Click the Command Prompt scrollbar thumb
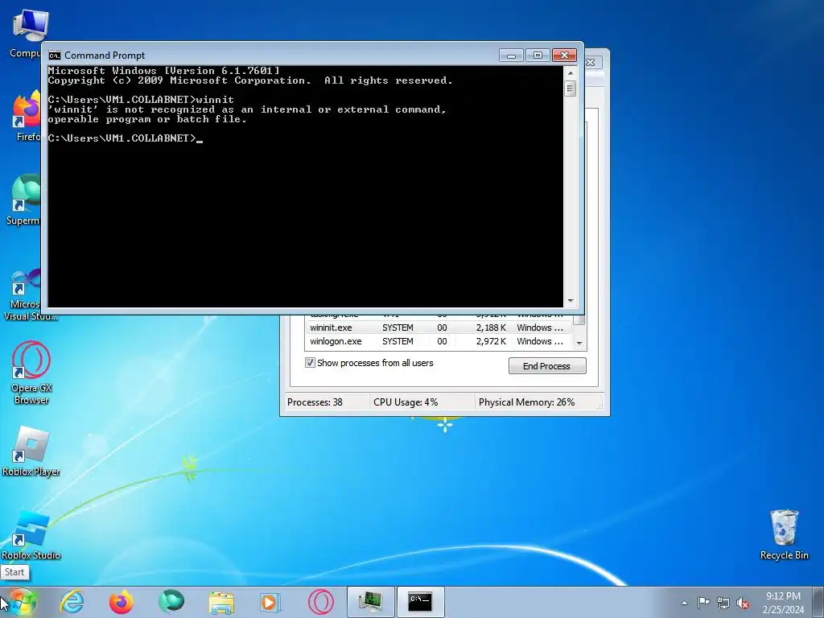The width and height of the screenshot is (824, 618). coord(571,89)
